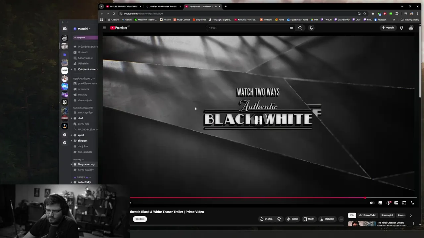This screenshot has height=238, width=424.
Task: Collapse Novinky category in Discord
Action: (78, 159)
